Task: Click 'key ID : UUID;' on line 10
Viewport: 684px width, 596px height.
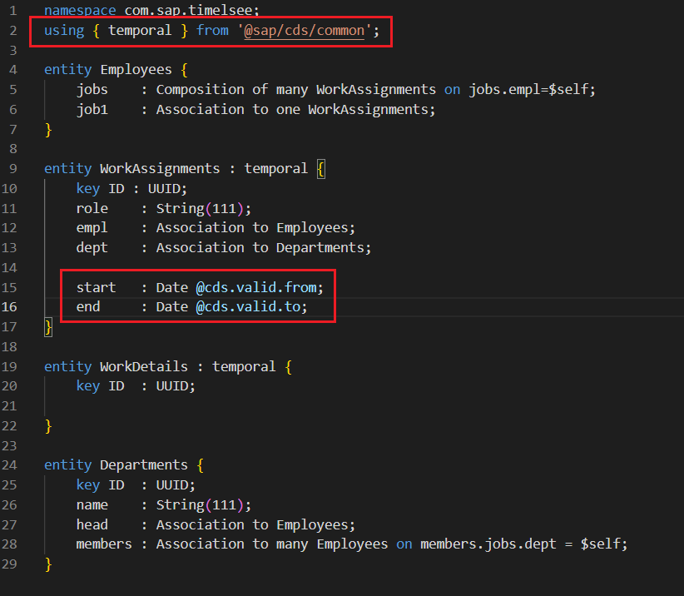Action: point(131,188)
